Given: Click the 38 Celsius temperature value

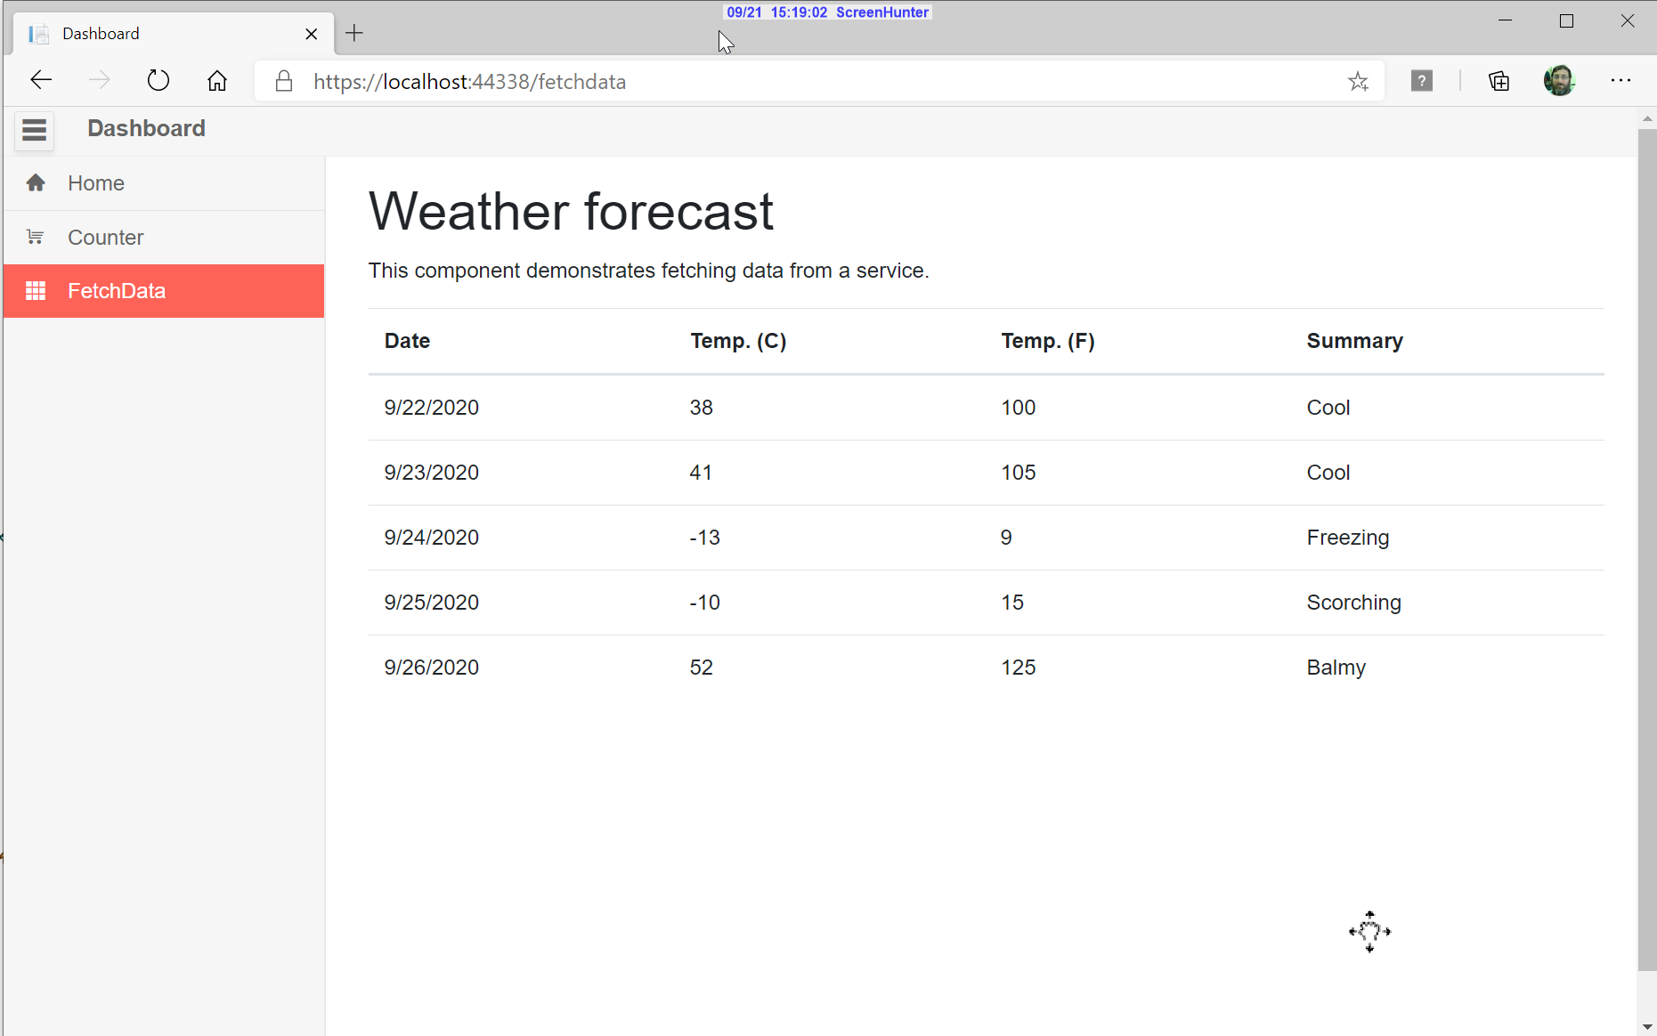Looking at the screenshot, I should tap(702, 408).
